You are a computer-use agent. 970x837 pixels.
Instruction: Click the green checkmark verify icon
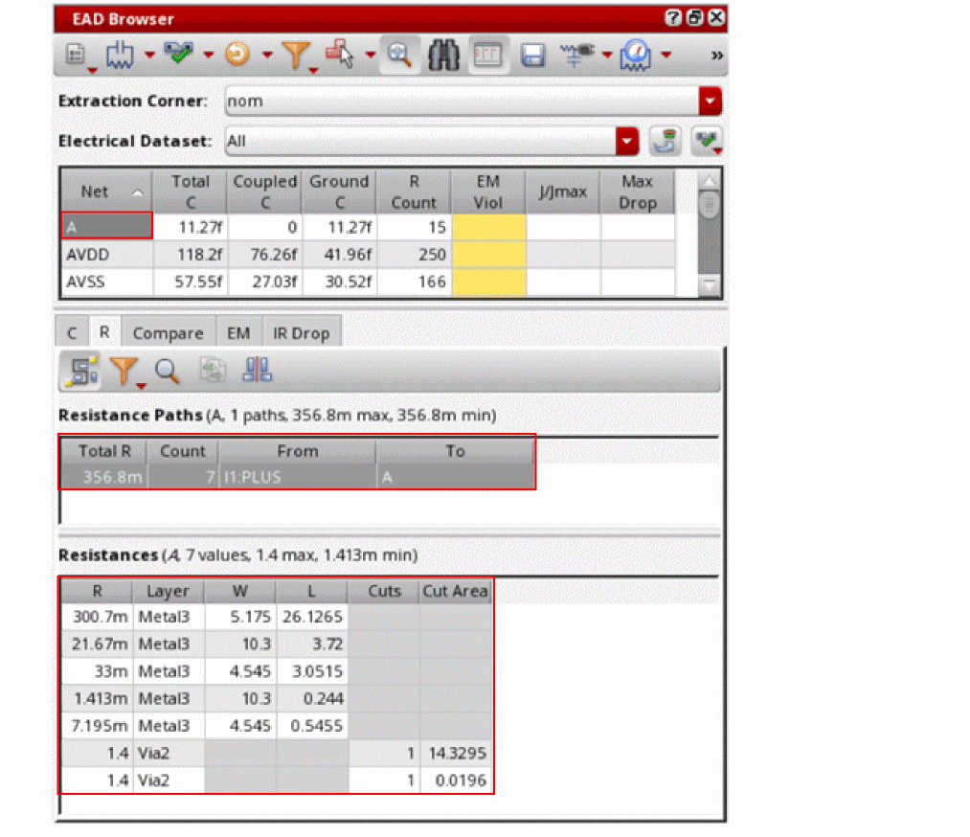pos(179,54)
